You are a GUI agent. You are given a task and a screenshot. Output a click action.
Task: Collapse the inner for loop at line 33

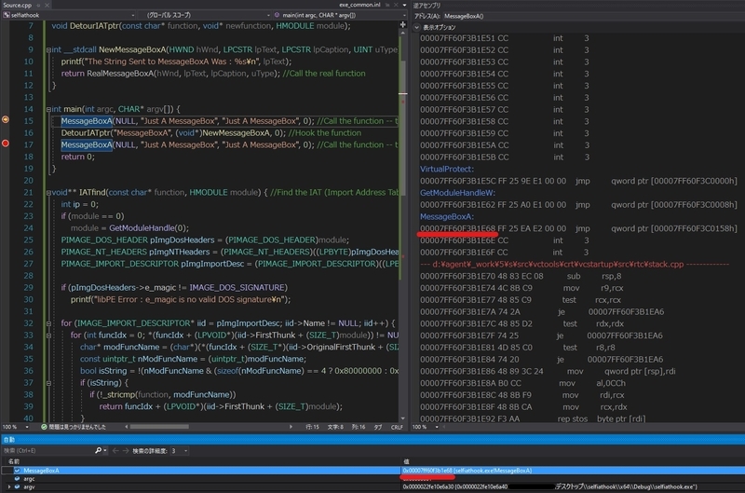pos(48,336)
